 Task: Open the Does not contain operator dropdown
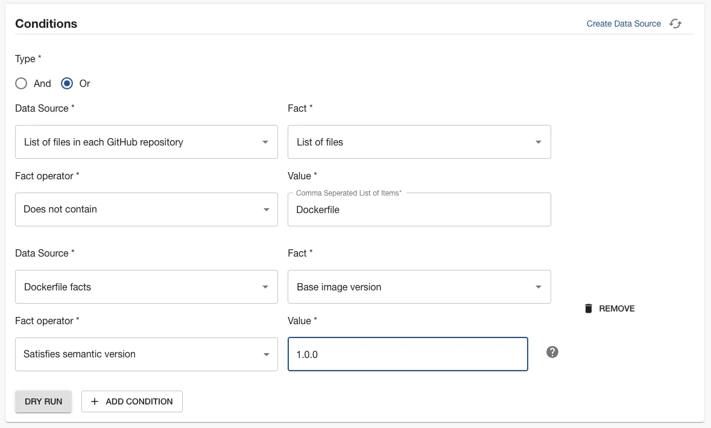146,209
